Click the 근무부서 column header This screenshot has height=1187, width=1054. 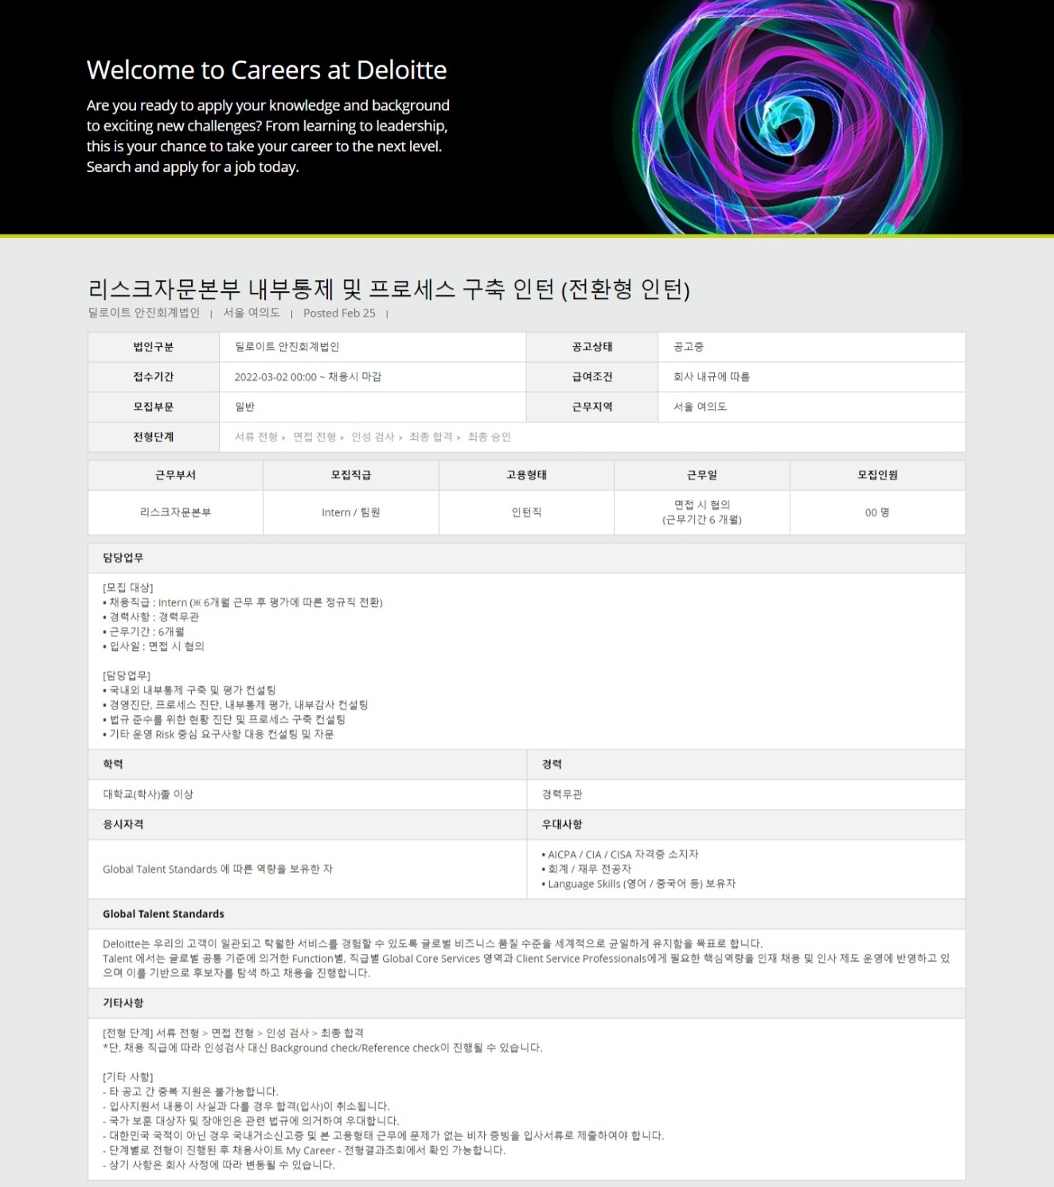[x=175, y=475]
